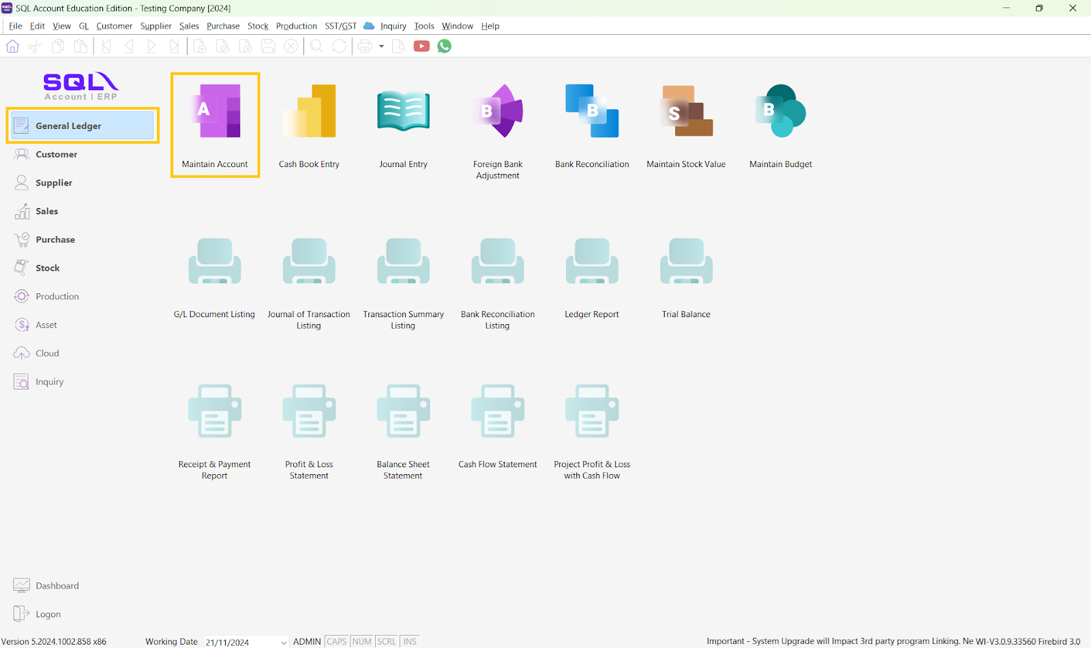Screen dimensions: 1091x648
Task: Open Project Profit & Loss with Cash Flow
Action: [x=592, y=432]
